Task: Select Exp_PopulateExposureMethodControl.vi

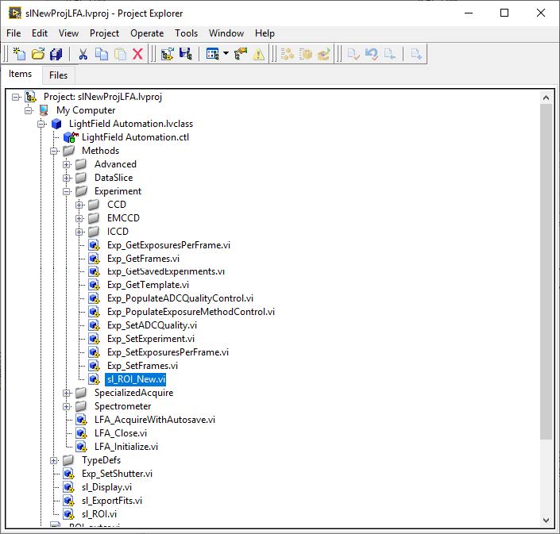Action: pos(191,312)
